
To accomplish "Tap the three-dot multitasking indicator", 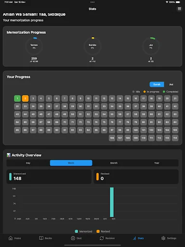I will (92, 2).
